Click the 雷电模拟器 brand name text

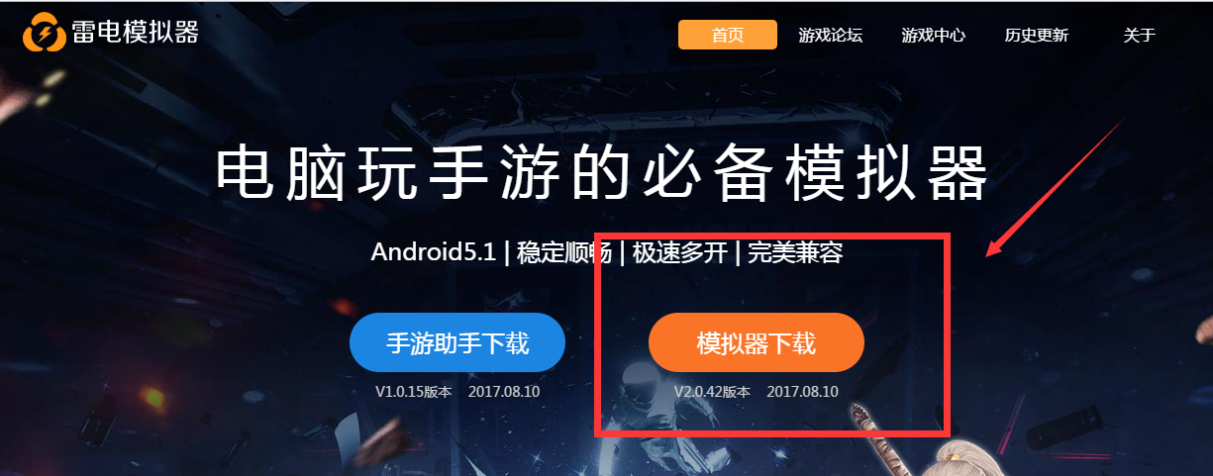point(136,33)
